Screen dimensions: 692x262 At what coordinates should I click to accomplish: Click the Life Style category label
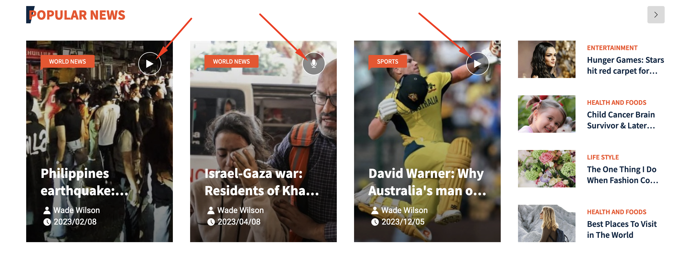tap(603, 157)
